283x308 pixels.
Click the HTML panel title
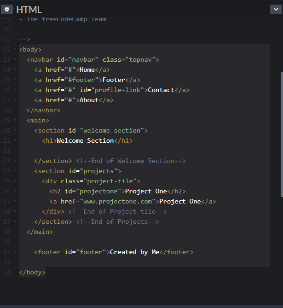click(29, 9)
